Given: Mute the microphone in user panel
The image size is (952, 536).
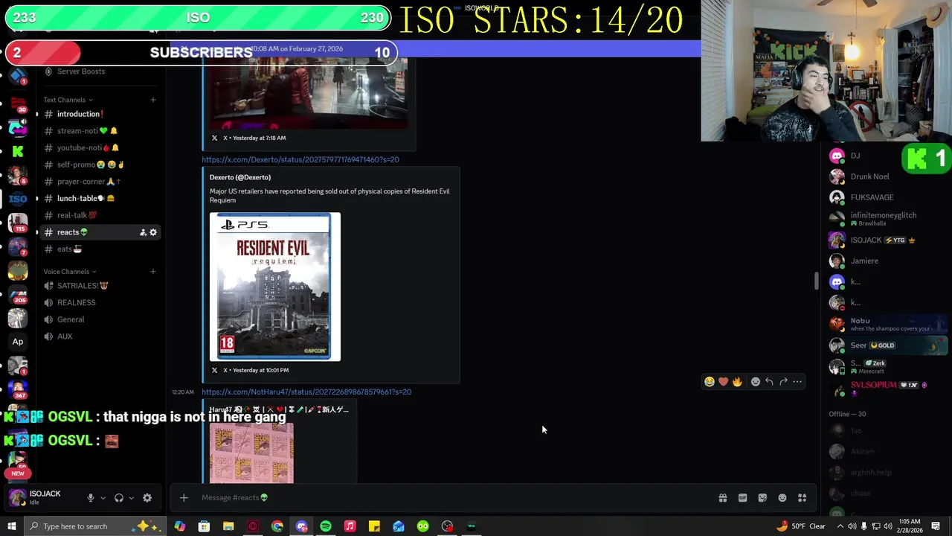Looking at the screenshot, I should click(x=91, y=498).
